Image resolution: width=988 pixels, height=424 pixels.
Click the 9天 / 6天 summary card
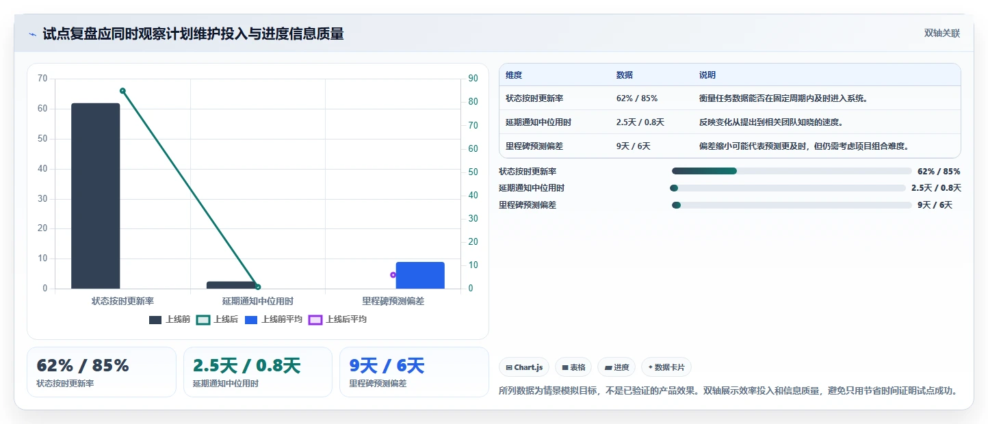pos(414,372)
